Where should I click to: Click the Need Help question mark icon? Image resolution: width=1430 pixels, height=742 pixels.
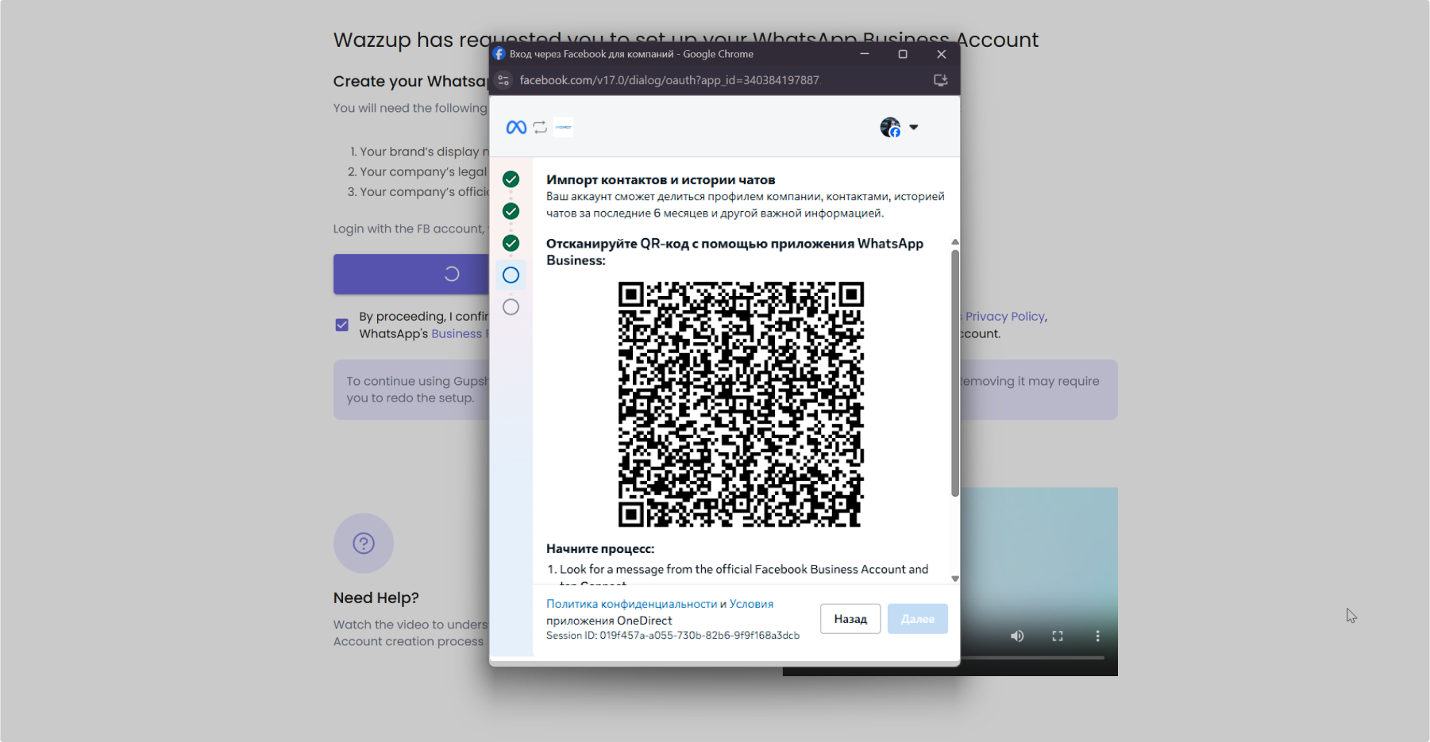(364, 544)
